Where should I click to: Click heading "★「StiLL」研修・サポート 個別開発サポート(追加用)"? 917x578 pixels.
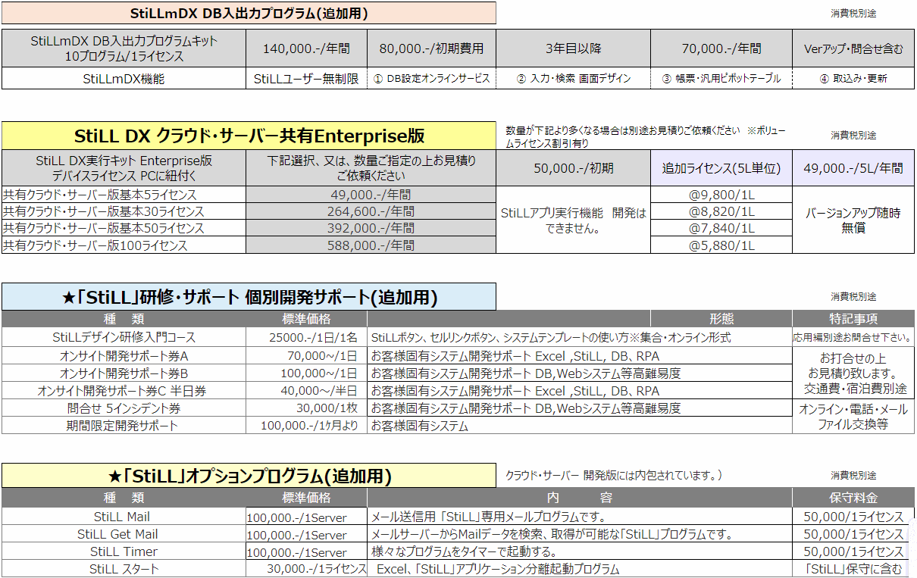click(249, 297)
